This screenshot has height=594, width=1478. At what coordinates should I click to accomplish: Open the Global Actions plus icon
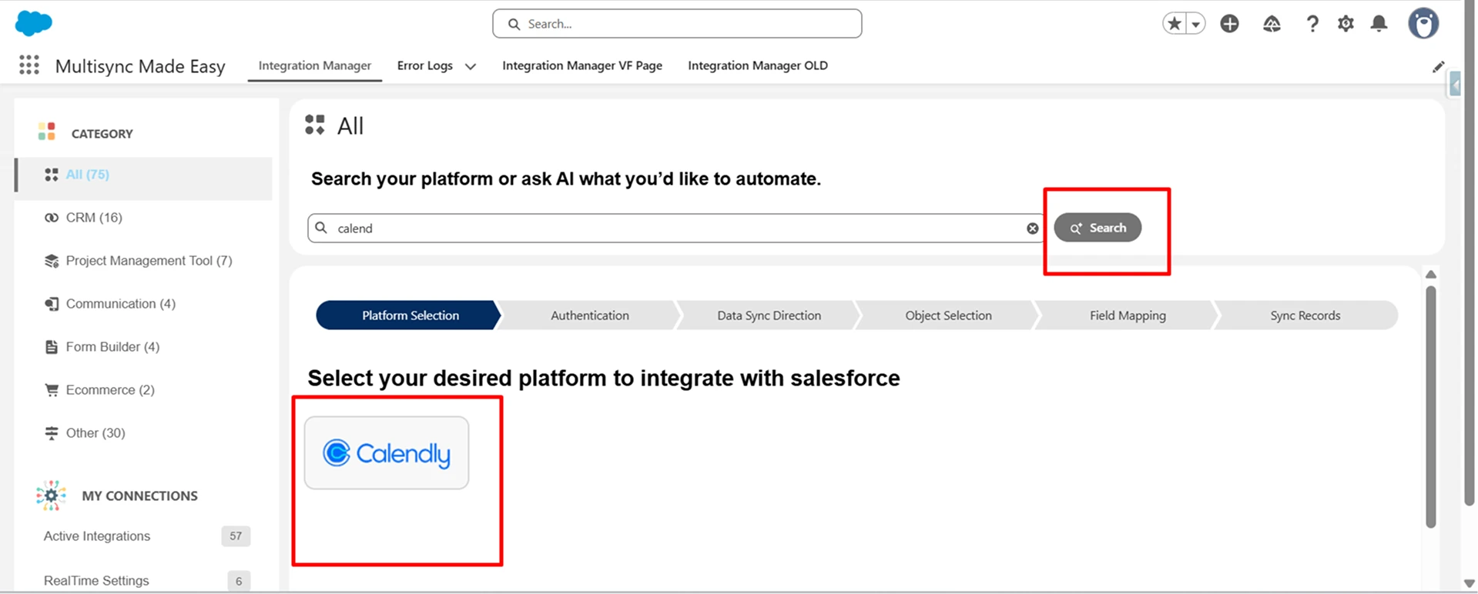point(1230,24)
